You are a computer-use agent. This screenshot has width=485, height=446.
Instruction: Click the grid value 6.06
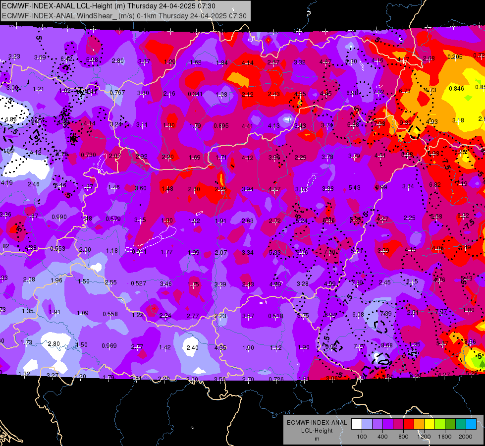coord(302,253)
